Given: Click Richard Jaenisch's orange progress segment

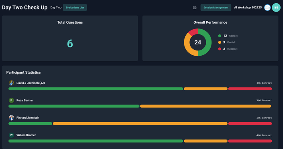Looking at the screenshot, I should tap(140, 124).
